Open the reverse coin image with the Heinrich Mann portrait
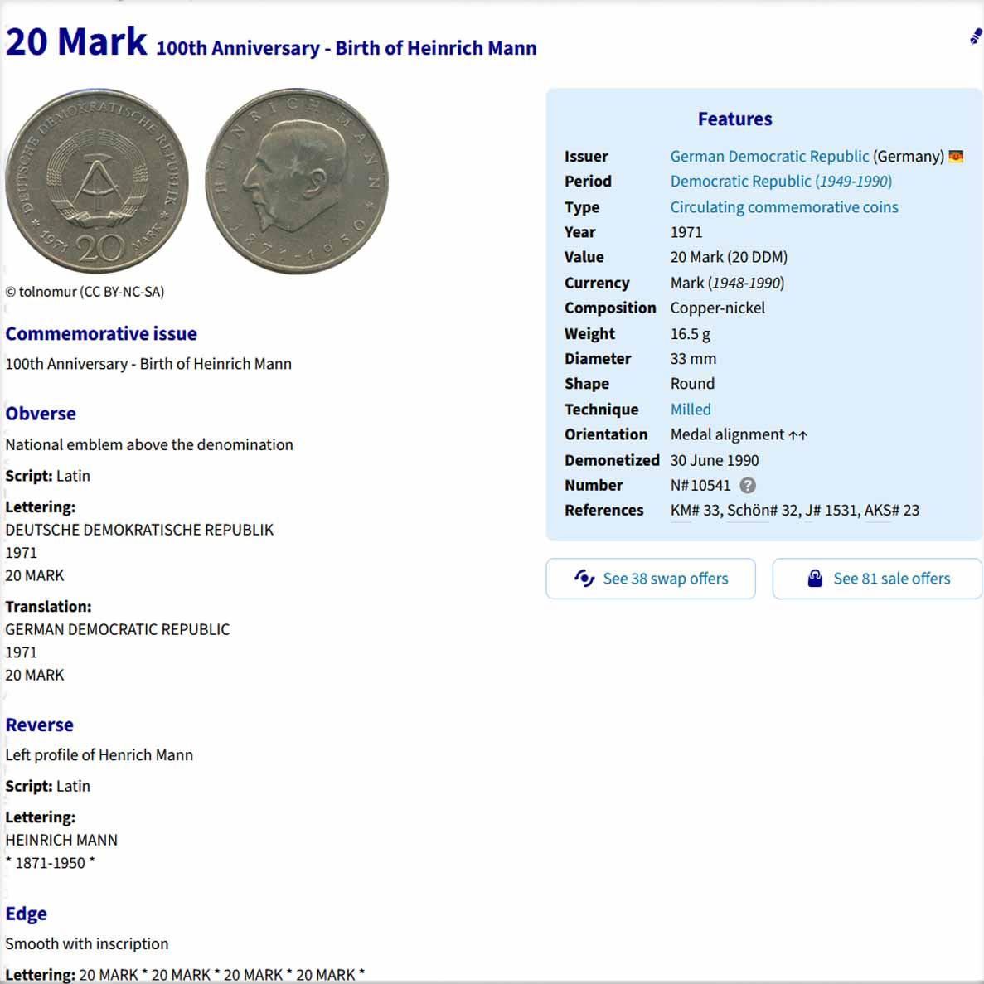The image size is (984, 984). coord(297,181)
